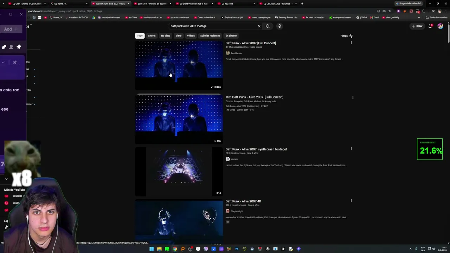
Task: Open options menu for synth crash footage video
Action: click(351, 149)
